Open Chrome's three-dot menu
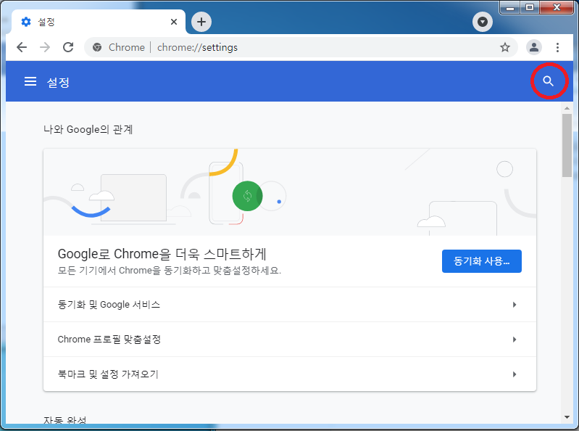The width and height of the screenshot is (579, 431). tap(557, 47)
